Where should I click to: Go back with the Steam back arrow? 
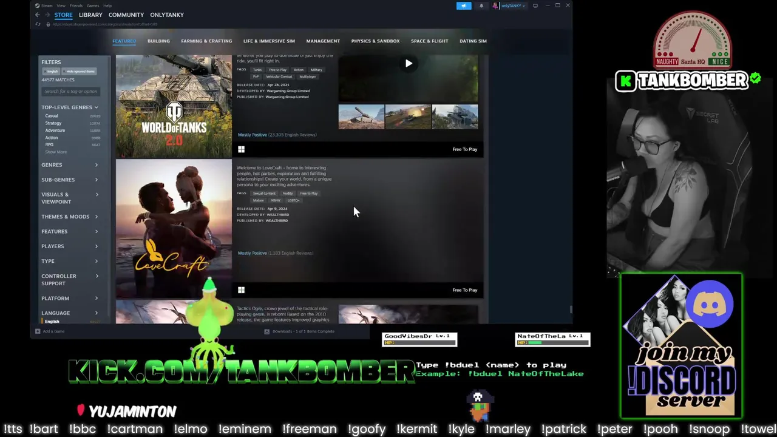(x=37, y=15)
